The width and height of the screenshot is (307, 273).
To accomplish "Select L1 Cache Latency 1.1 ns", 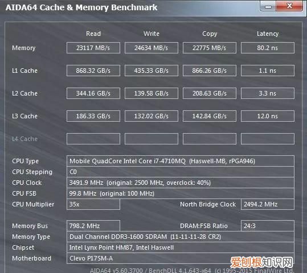I will (x=268, y=71).
